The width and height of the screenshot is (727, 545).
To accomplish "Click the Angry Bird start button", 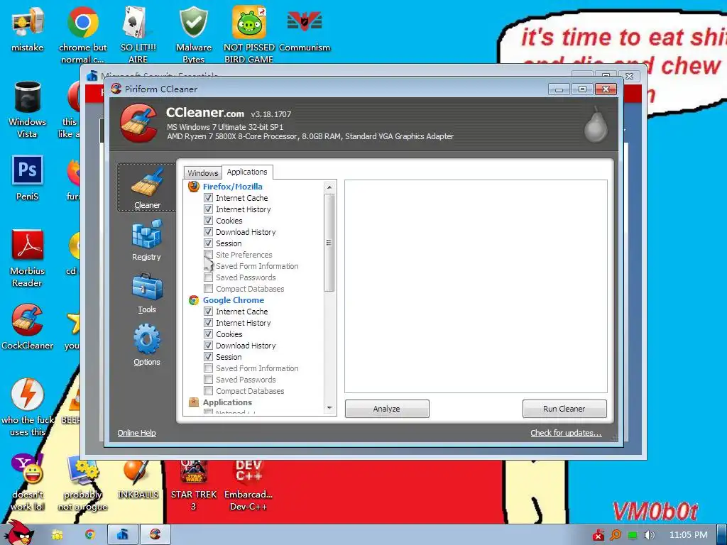I will (x=18, y=534).
